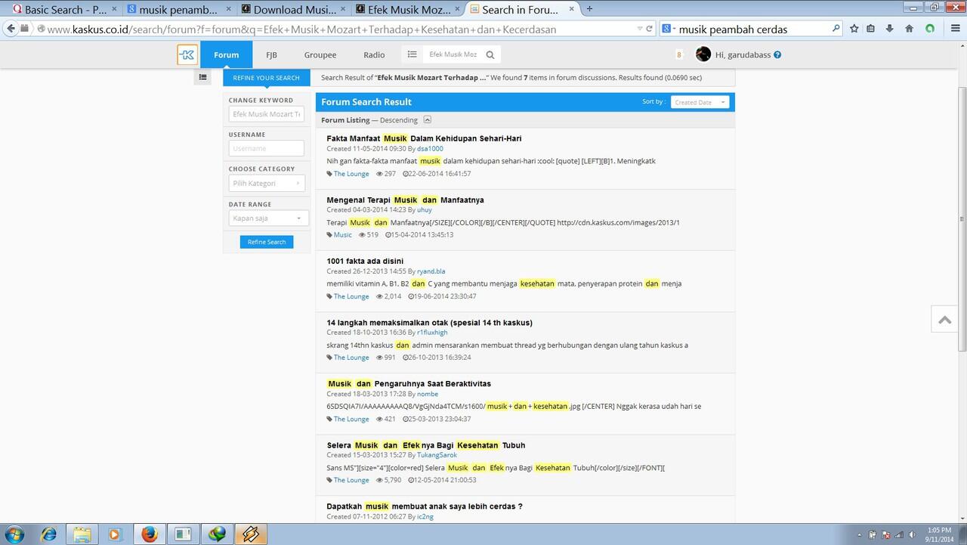The image size is (967, 545).
Task: Open thread 14 langkah memaksimalkan otak
Action: pos(429,322)
